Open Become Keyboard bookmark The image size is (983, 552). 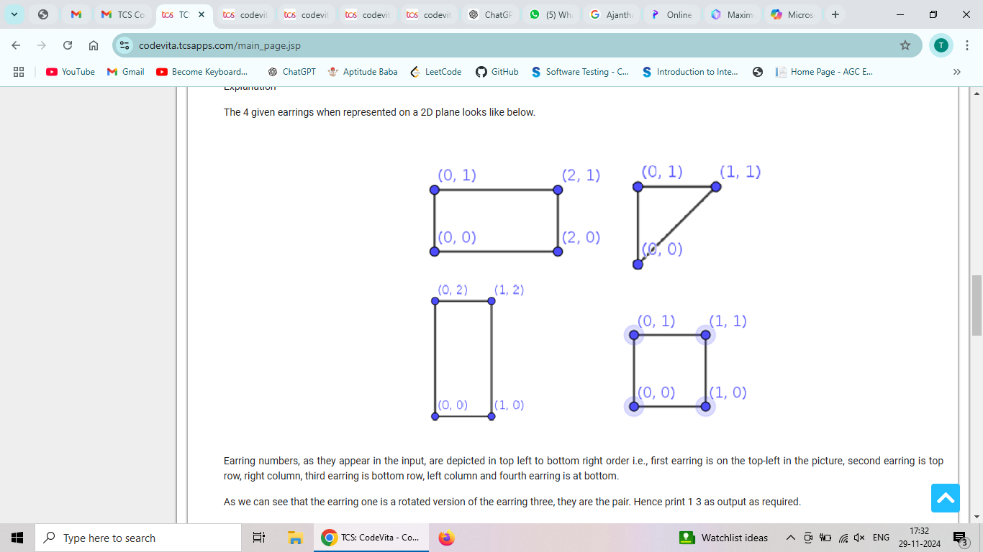[x=202, y=72]
